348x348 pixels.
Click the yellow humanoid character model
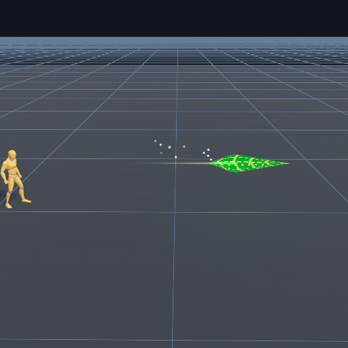15,179
